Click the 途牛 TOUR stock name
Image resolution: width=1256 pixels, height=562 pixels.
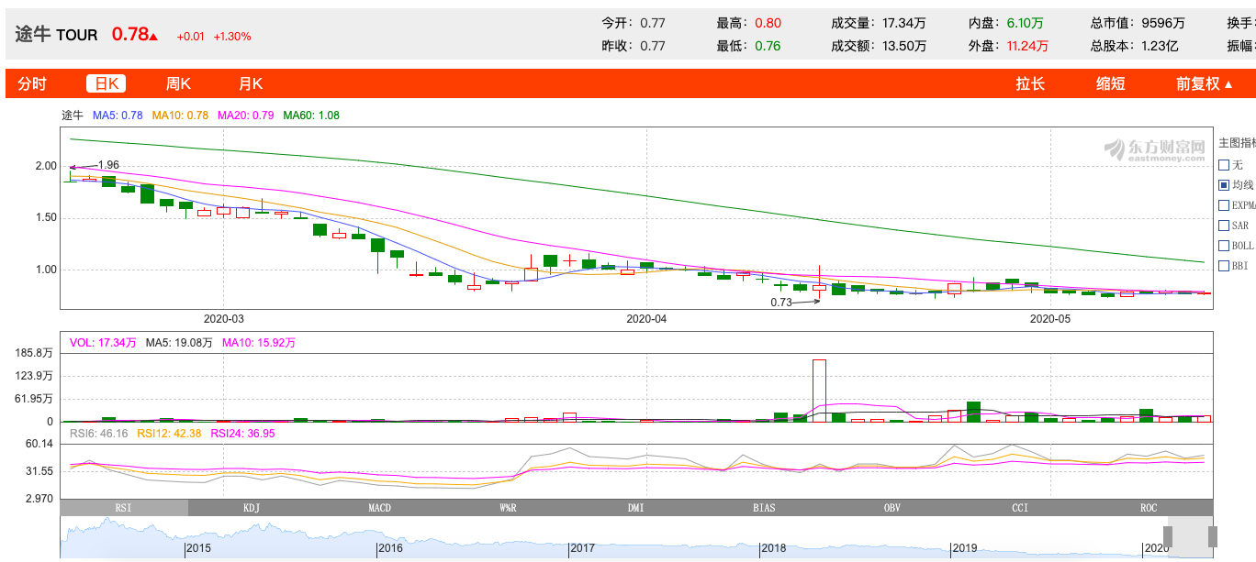56,35
